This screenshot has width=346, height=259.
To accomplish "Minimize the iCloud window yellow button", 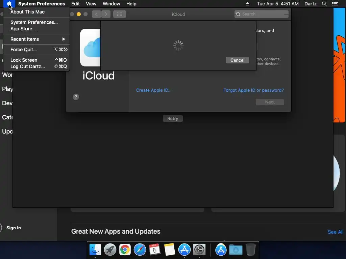I will (78, 14).
